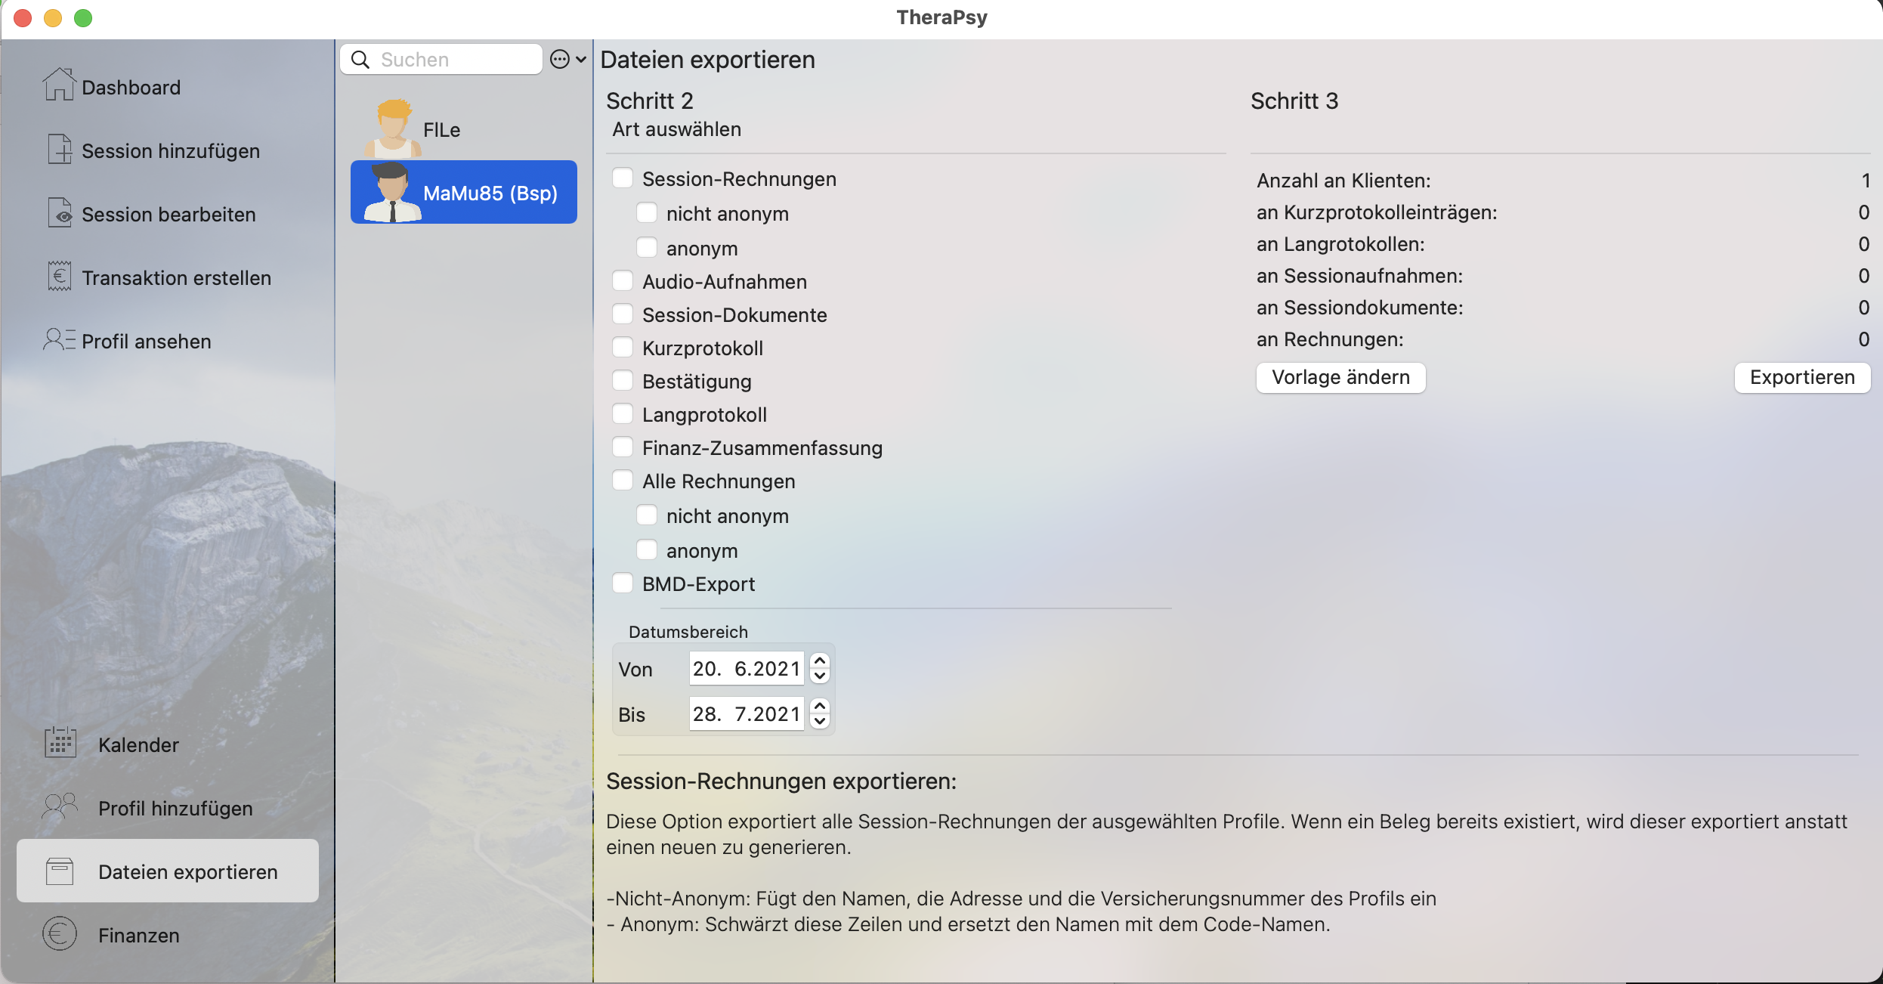The height and width of the screenshot is (984, 1883).
Task: Select the MaMu85 (Bsp) profile avatar
Action: pyautogui.click(x=392, y=192)
